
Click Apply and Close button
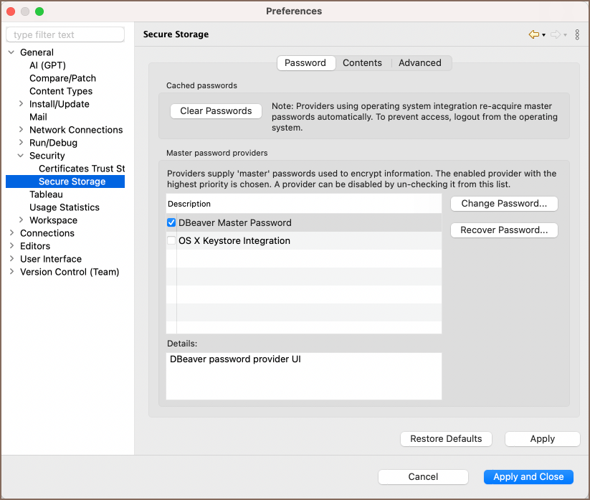528,477
